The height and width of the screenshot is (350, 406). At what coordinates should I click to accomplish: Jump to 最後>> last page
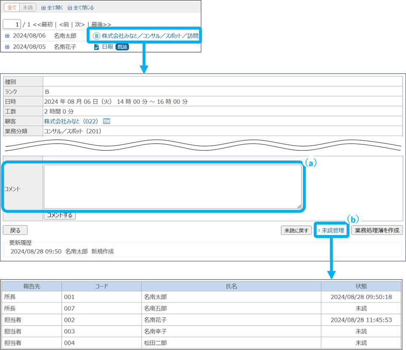(x=101, y=24)
